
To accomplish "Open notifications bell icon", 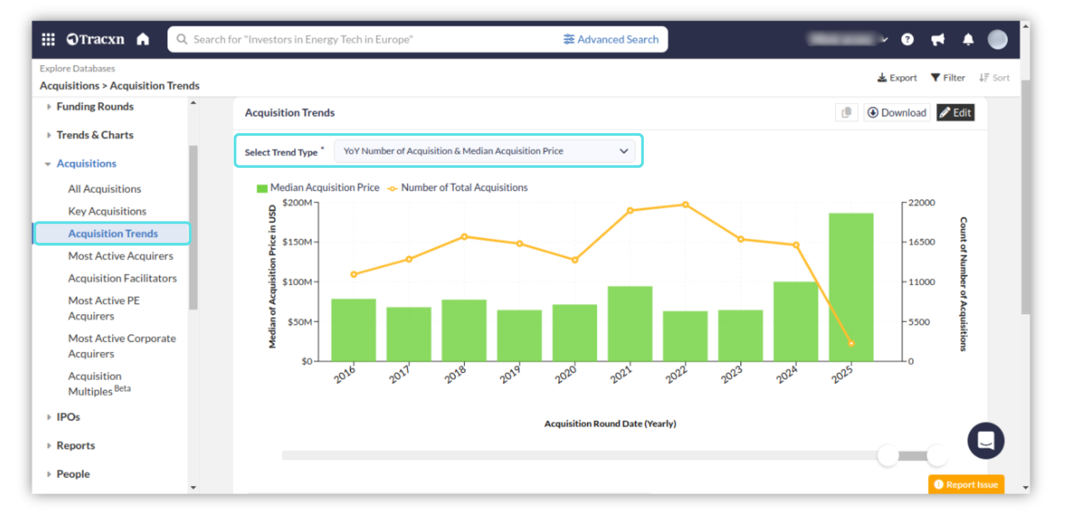I will point(968,39).
